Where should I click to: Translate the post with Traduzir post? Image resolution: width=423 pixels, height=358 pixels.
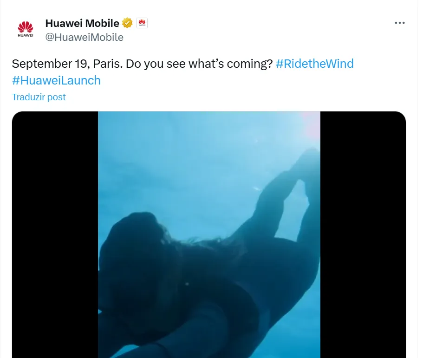[x=39, y=97]
